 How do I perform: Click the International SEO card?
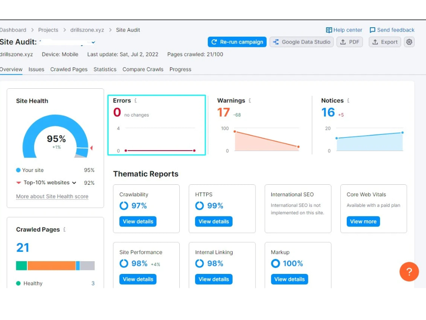(298, 209)
